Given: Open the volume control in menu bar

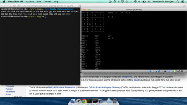Looking at the screenshot, I should (139, 1).
